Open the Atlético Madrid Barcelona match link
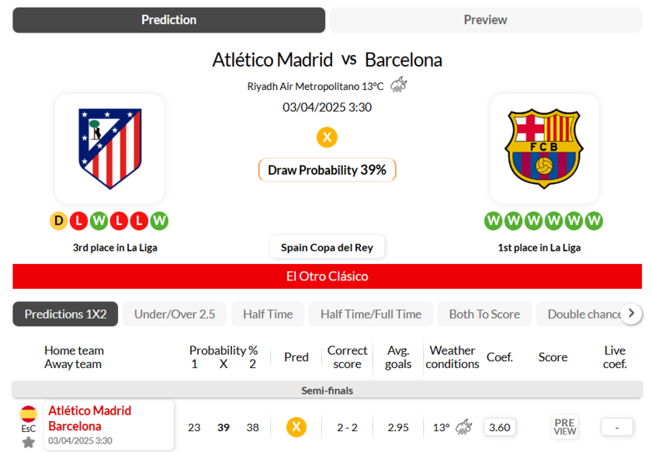Screen dimensions: 652x452 tap(89, 418)
